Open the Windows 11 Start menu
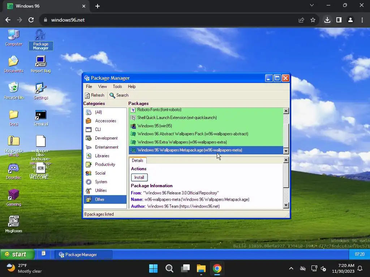The height and width of the screenshot is (277, 370). [153, 268]
